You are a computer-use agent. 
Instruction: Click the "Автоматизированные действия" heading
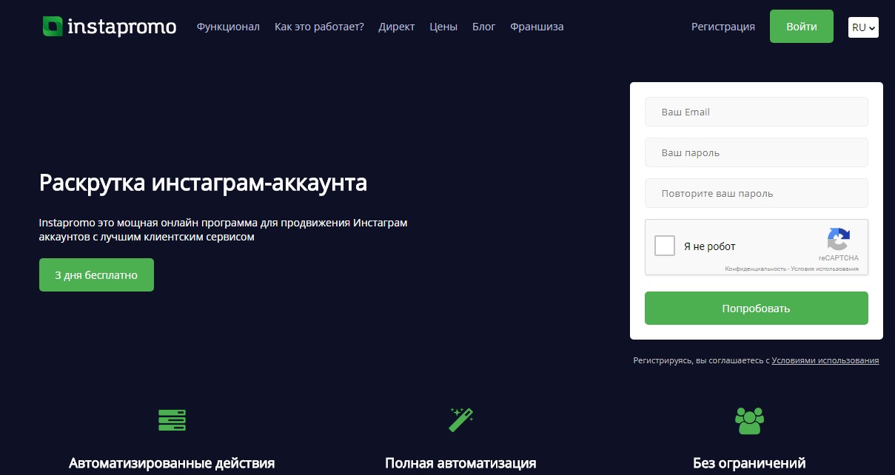point(172,464)
